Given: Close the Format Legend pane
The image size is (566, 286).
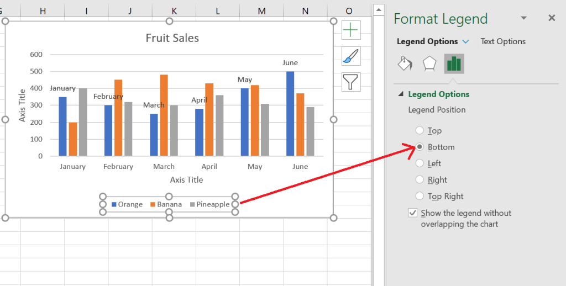Looking at the screenshot, I should [x=552, y=18].
